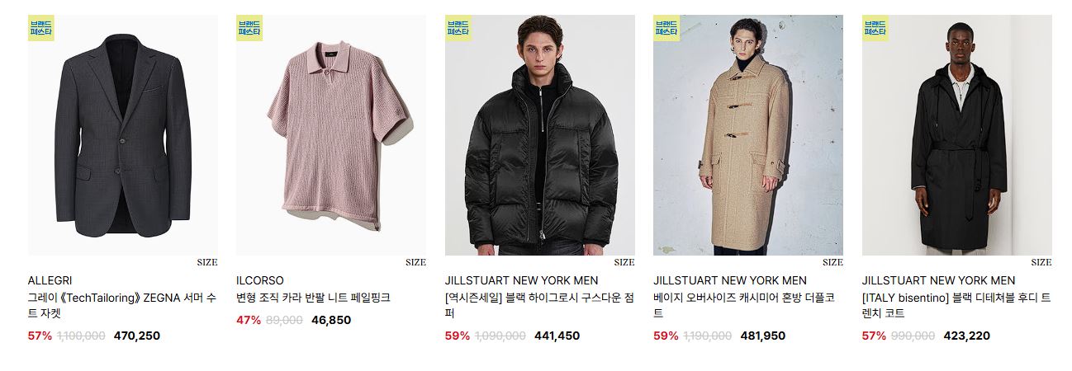Open the ITALY bisentino trench coat title link

pyautogui.click(x=956, y=306)
